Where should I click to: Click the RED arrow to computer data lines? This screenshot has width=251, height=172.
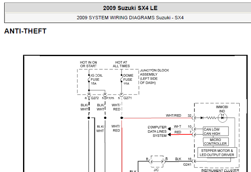[169, 135]
